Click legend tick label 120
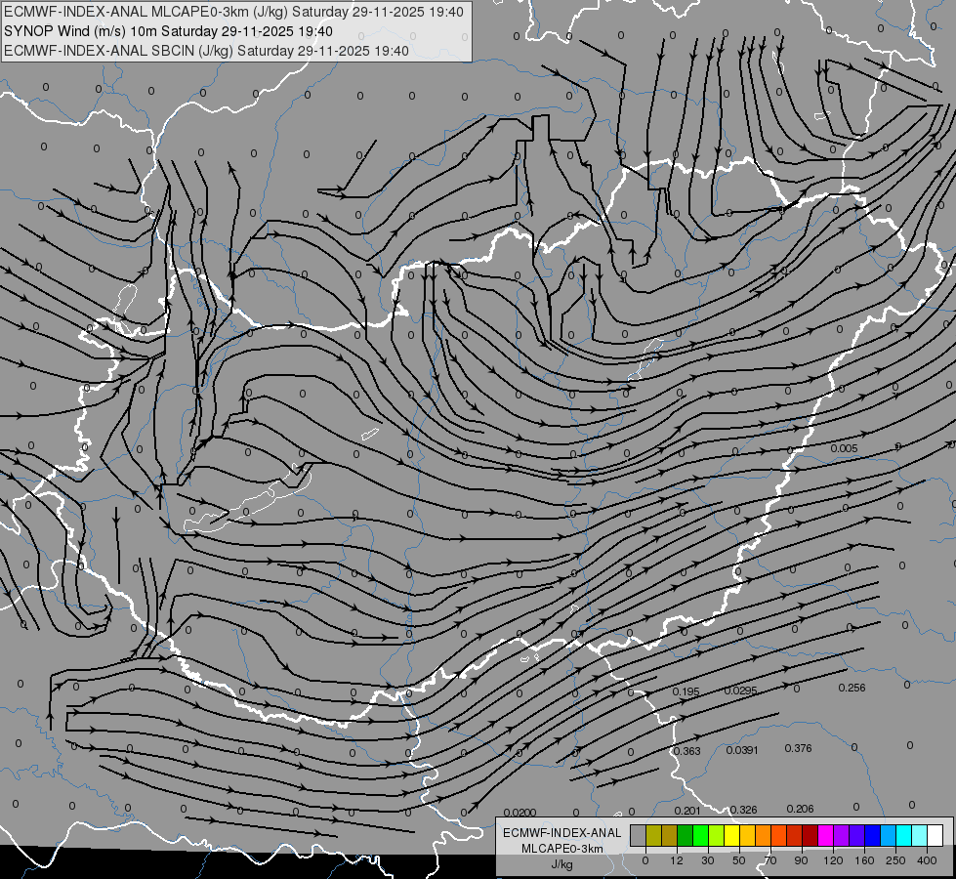 point(833,860)
